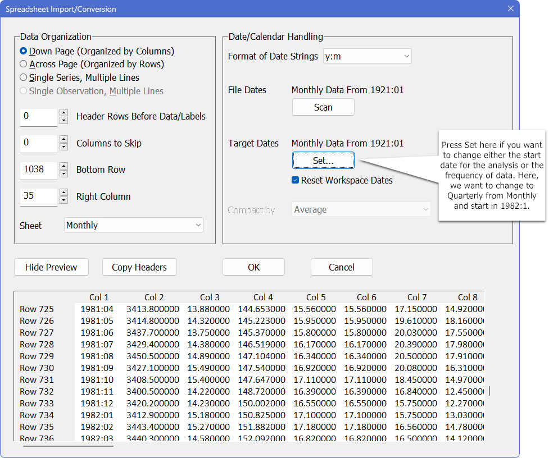
Task: Select Col 3 header in preview
Action: 210,297
